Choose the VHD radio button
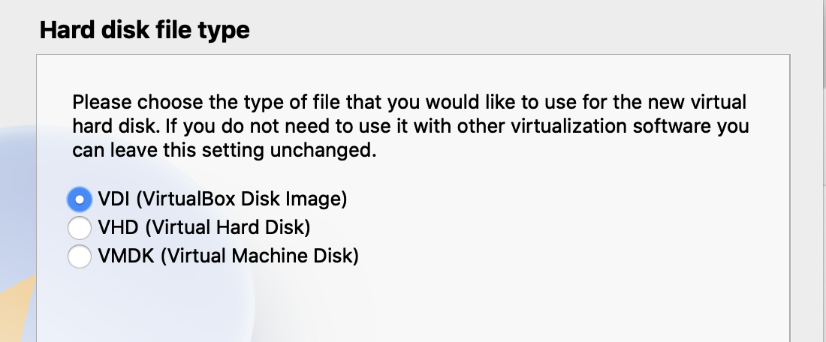Screen dimensions: 826x342 click(79, 228)
